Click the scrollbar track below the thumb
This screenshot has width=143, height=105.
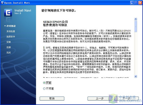tap(136, 54)
